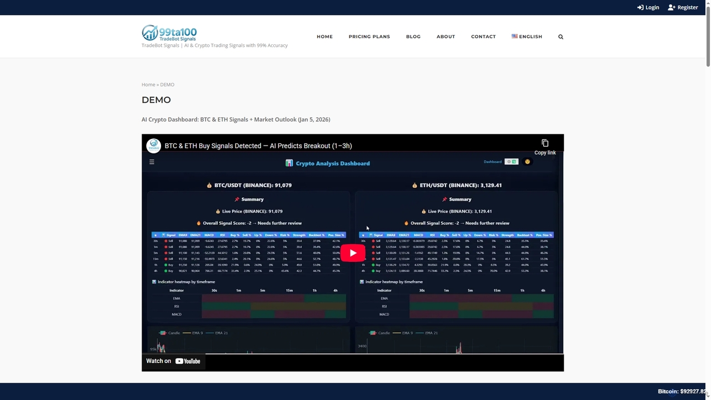Click the ETH/USDT (BINANCE) header in video
711x400 pixels.
pos(457,185)
